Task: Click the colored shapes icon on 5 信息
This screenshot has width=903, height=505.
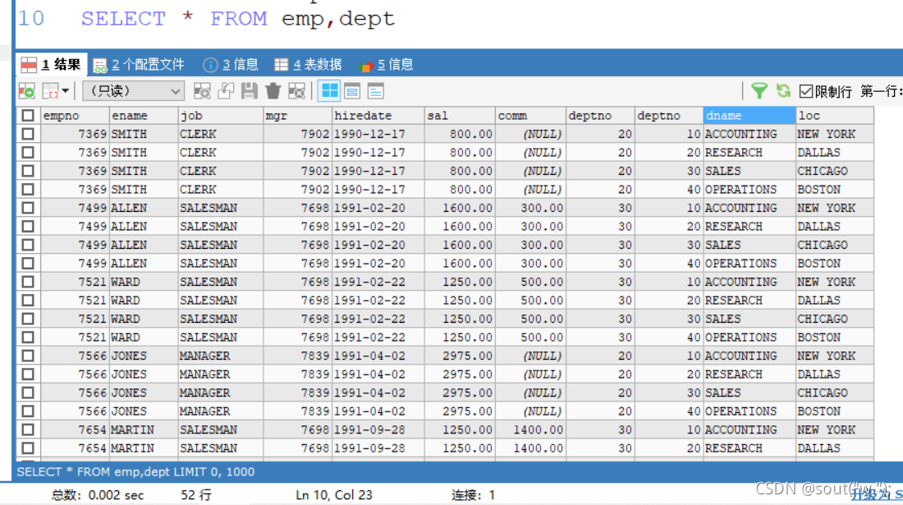Action: click(x=365, y=66)
